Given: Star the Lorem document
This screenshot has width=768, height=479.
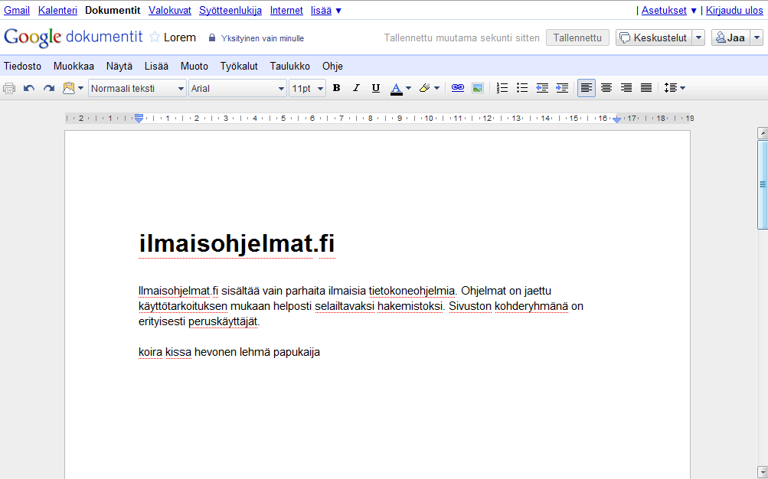Looking at the screenshot, I should coord(155,37).
